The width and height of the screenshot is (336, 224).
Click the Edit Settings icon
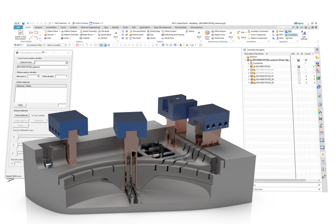(x=304, y=35)
